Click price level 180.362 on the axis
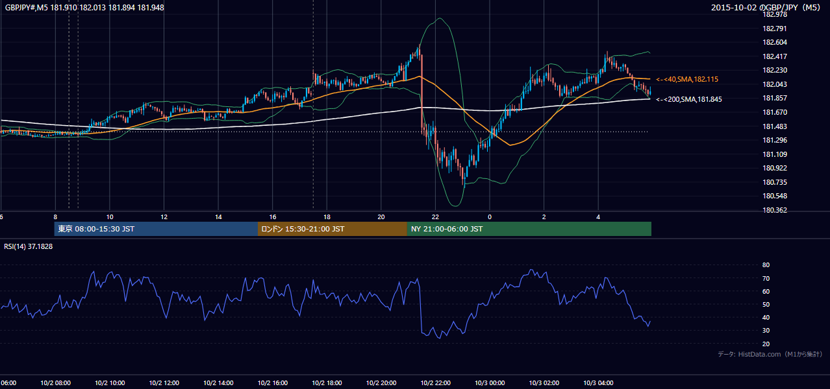 coord(775,210)
